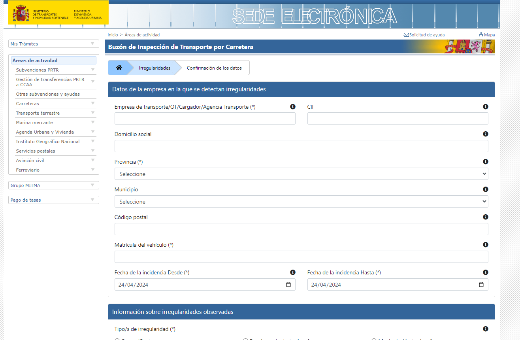
Task: Open the Municipio dropdown
Action: (301, 202)
